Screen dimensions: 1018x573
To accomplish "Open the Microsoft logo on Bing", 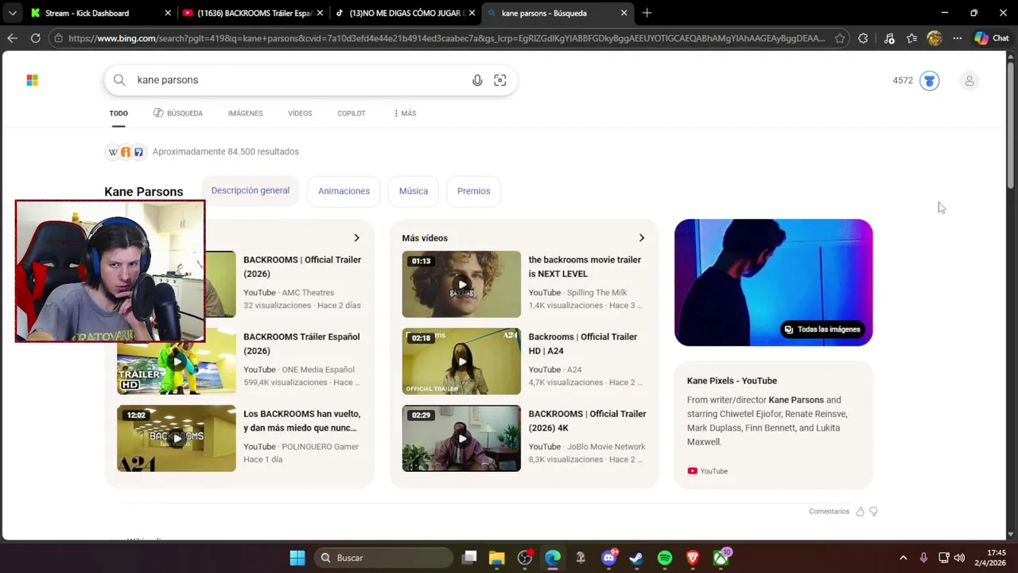I will coord(32,80).
